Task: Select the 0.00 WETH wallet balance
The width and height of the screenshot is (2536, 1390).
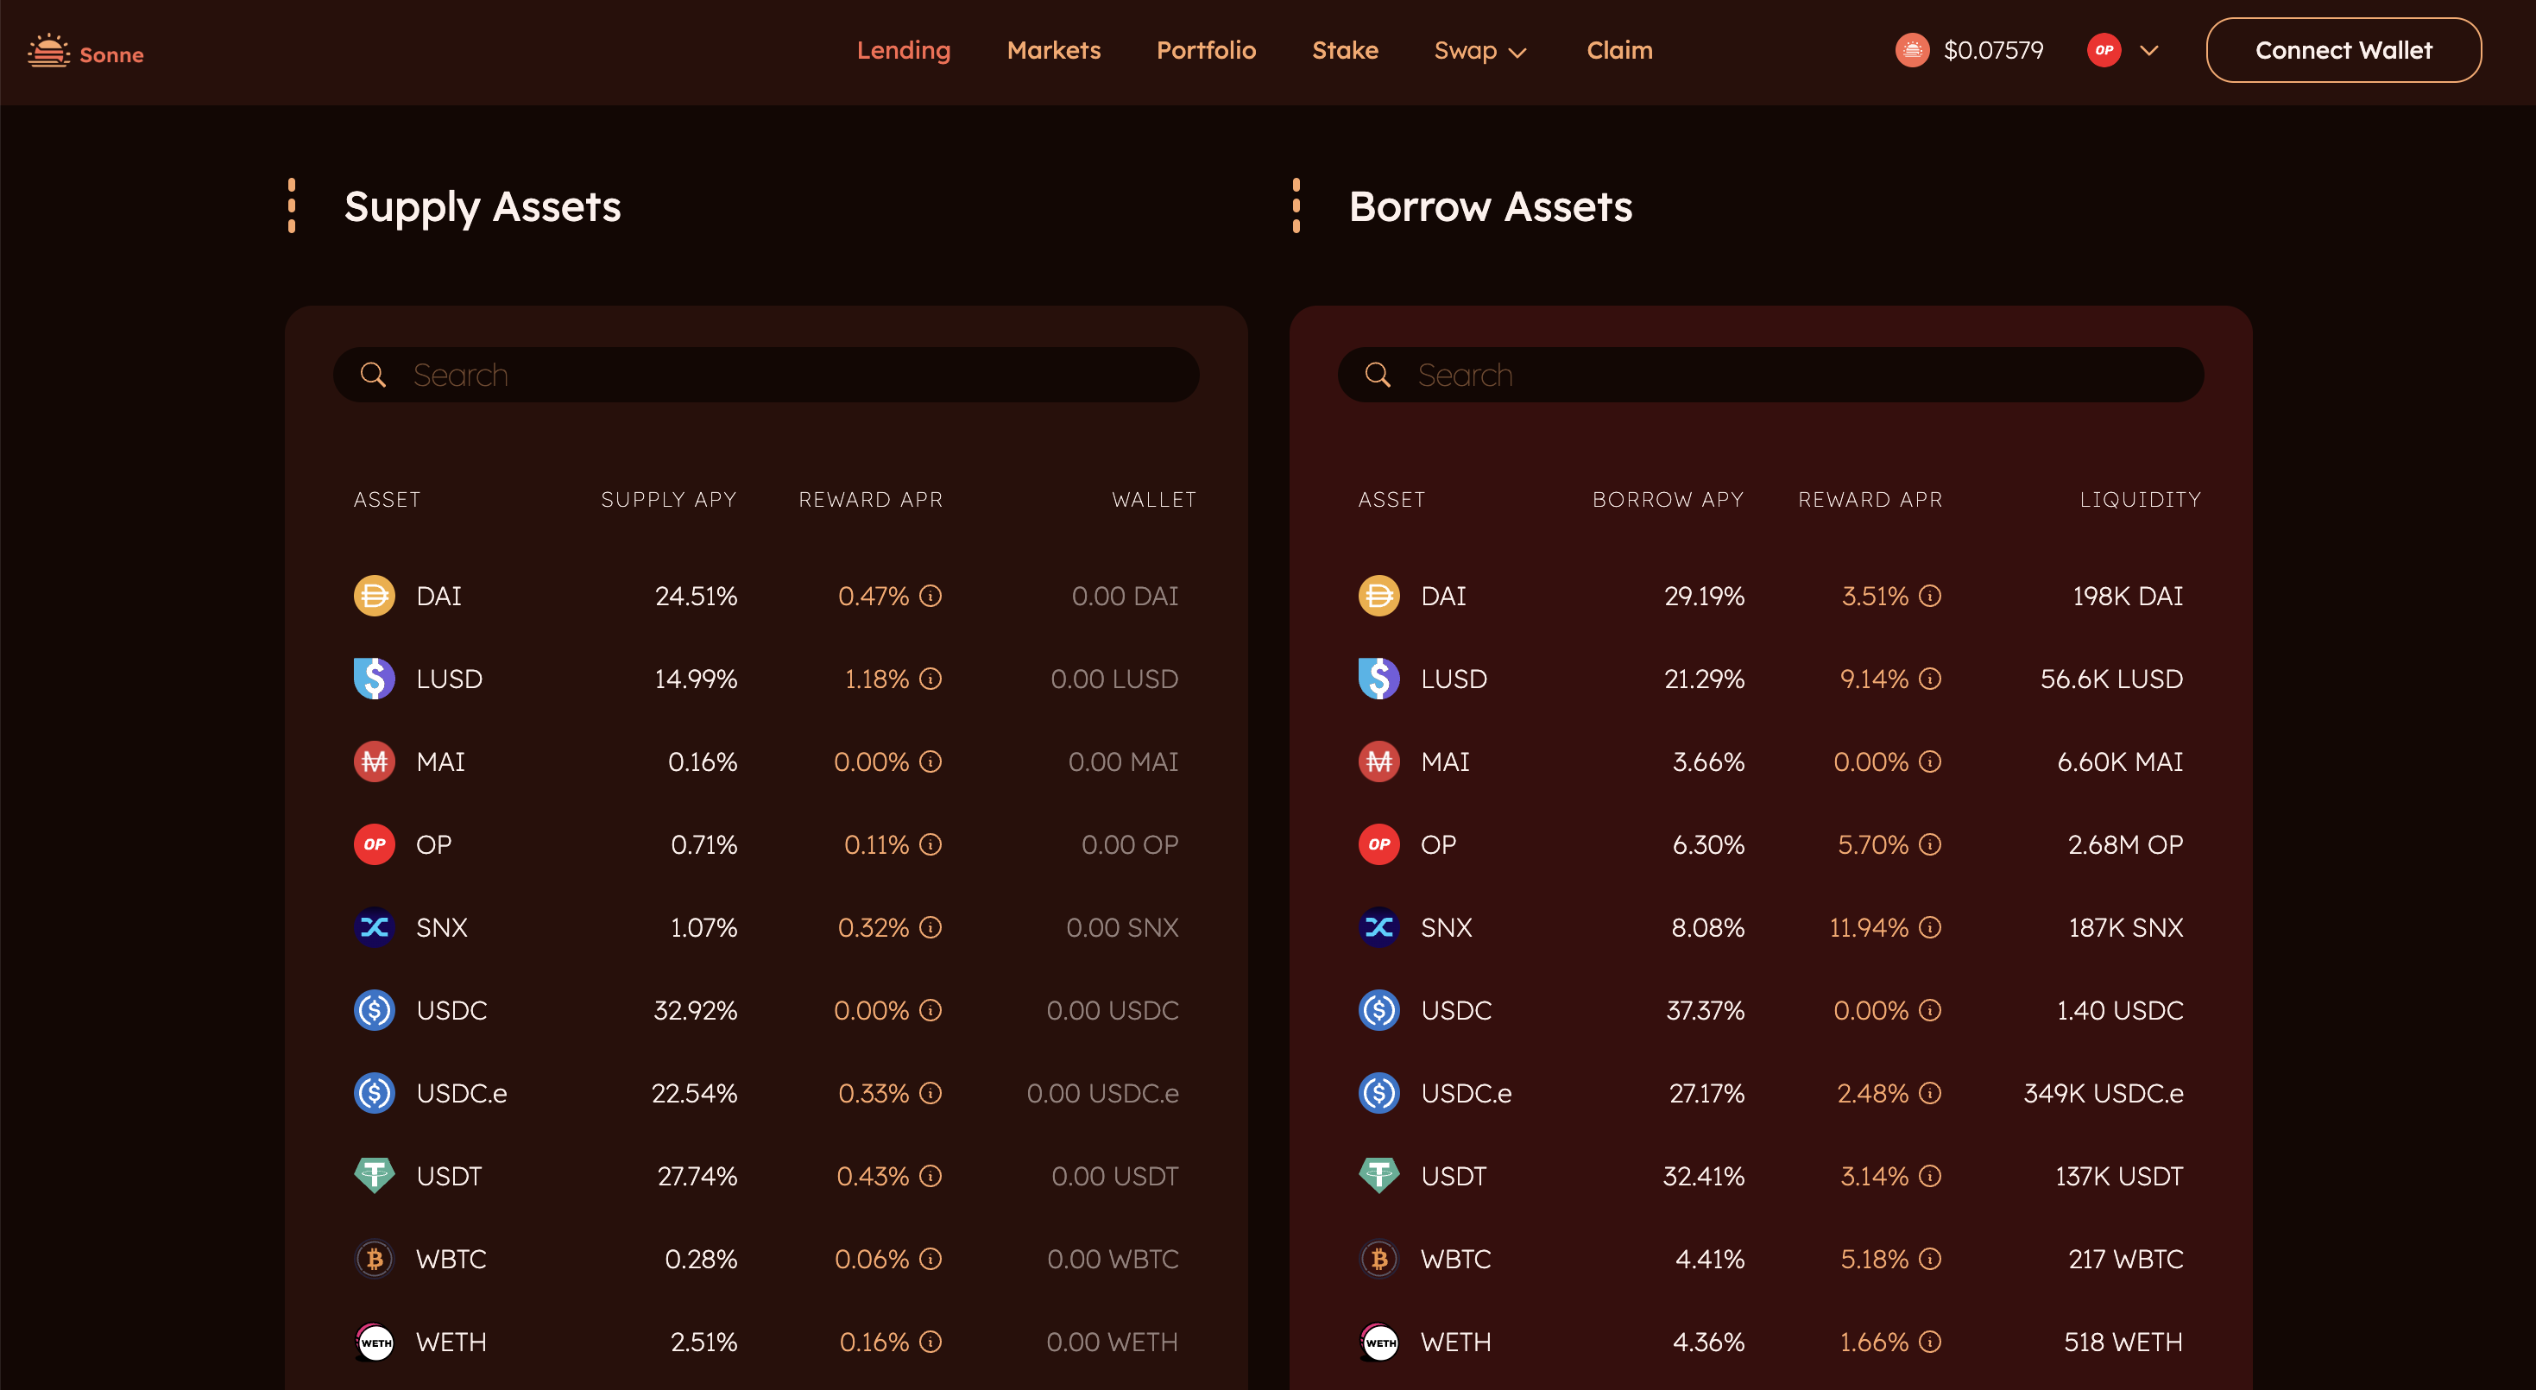Action: 1112,1341
